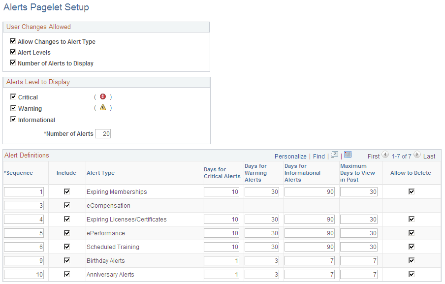445x284 pixels.
Task: Click the red Critical alert icon
Action: pyautogui.click(x=102, y=96)
